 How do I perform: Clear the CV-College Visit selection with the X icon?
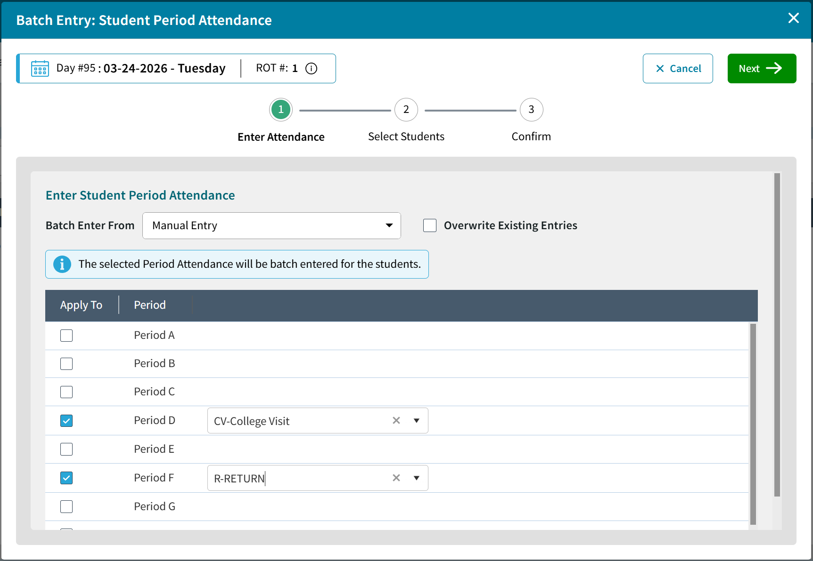396,420
